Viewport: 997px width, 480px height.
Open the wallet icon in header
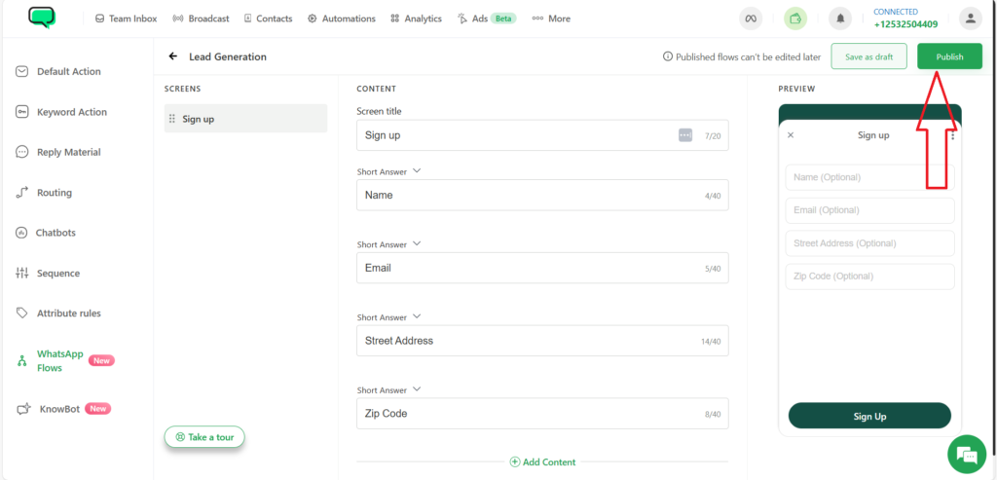(x=794, y=18)
